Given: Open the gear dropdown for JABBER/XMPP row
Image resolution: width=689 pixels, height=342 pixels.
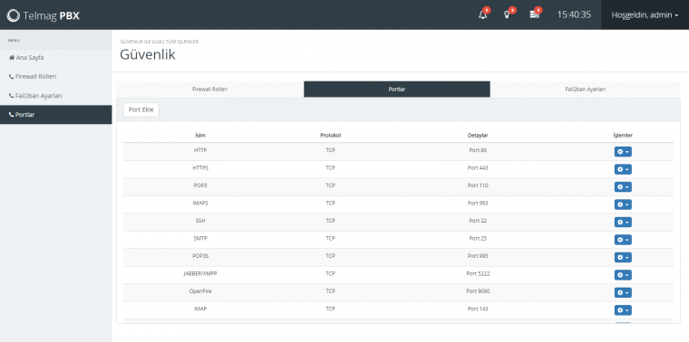Looking at the screenshot, I should (x=623, y=275).
